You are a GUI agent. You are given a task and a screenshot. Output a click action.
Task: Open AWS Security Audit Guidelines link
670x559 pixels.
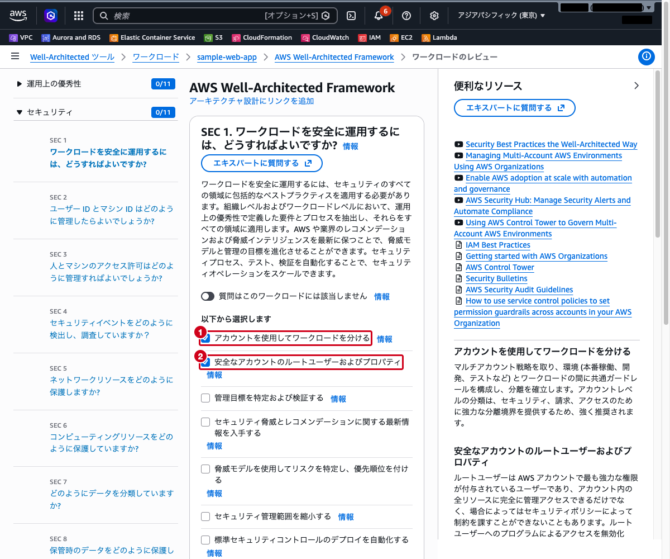519,290
